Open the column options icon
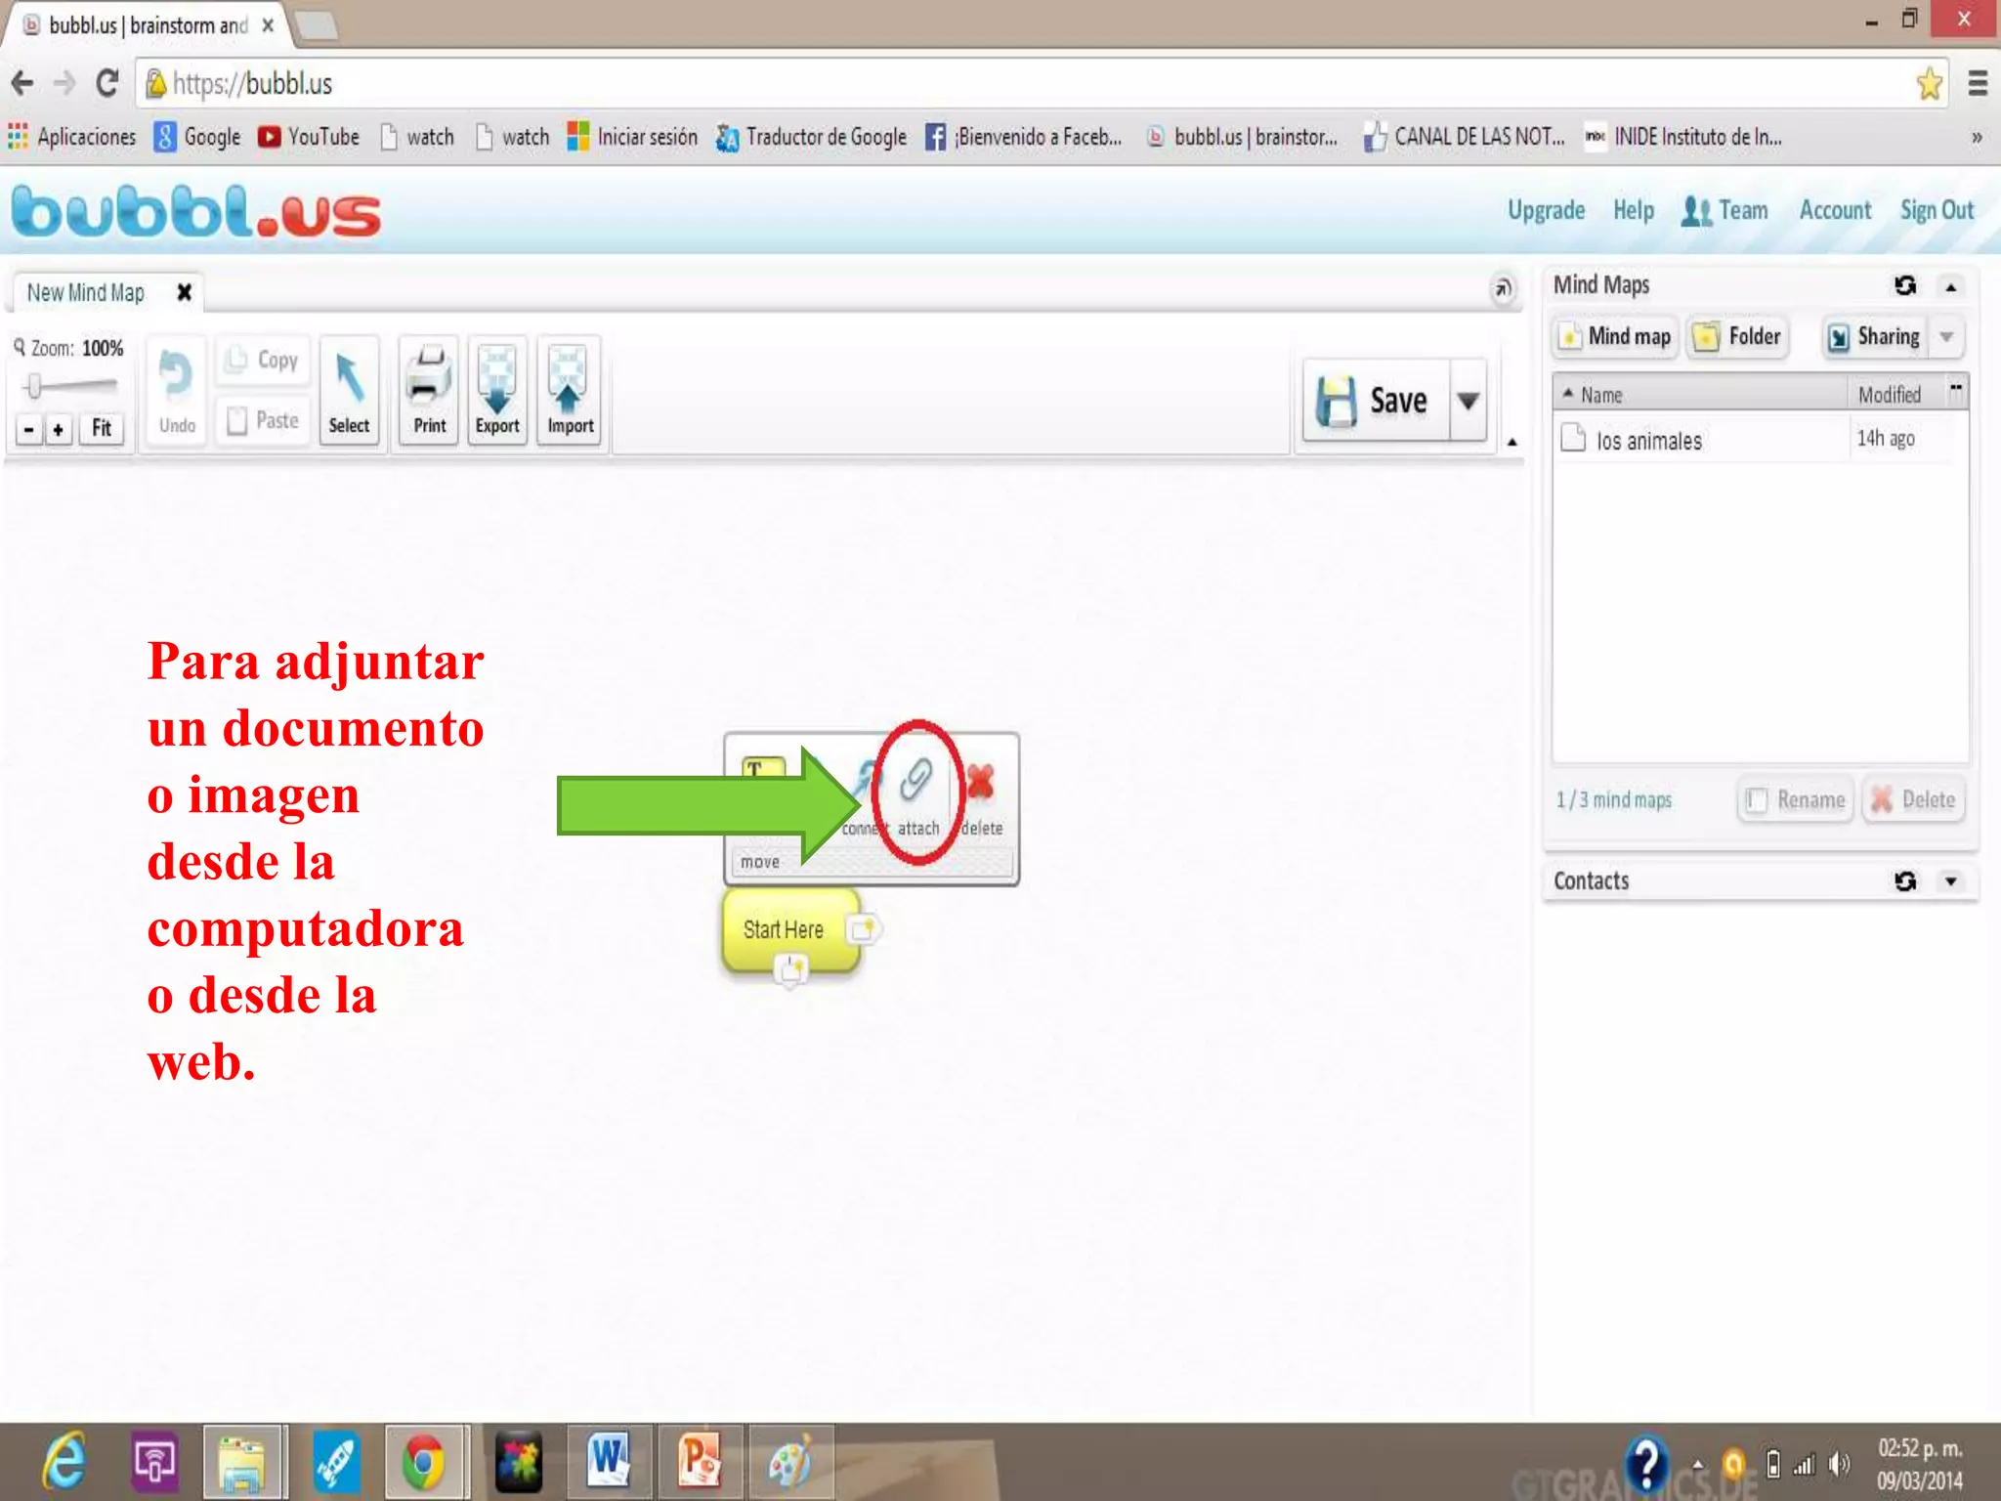This screenshot has height=1501, width=2001. tap(1956, 389)
